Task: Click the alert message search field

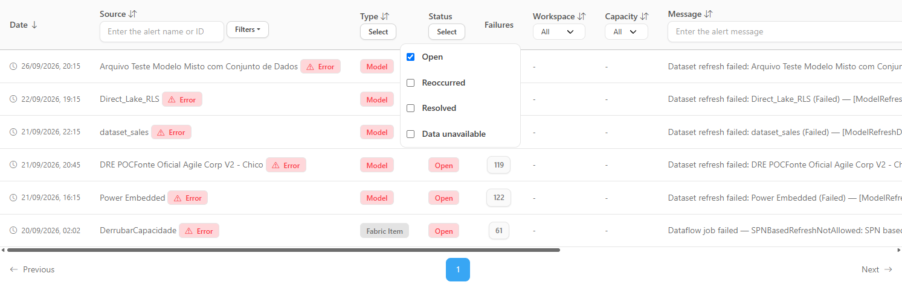Action: pyautogui.click(x=784, y=31)
